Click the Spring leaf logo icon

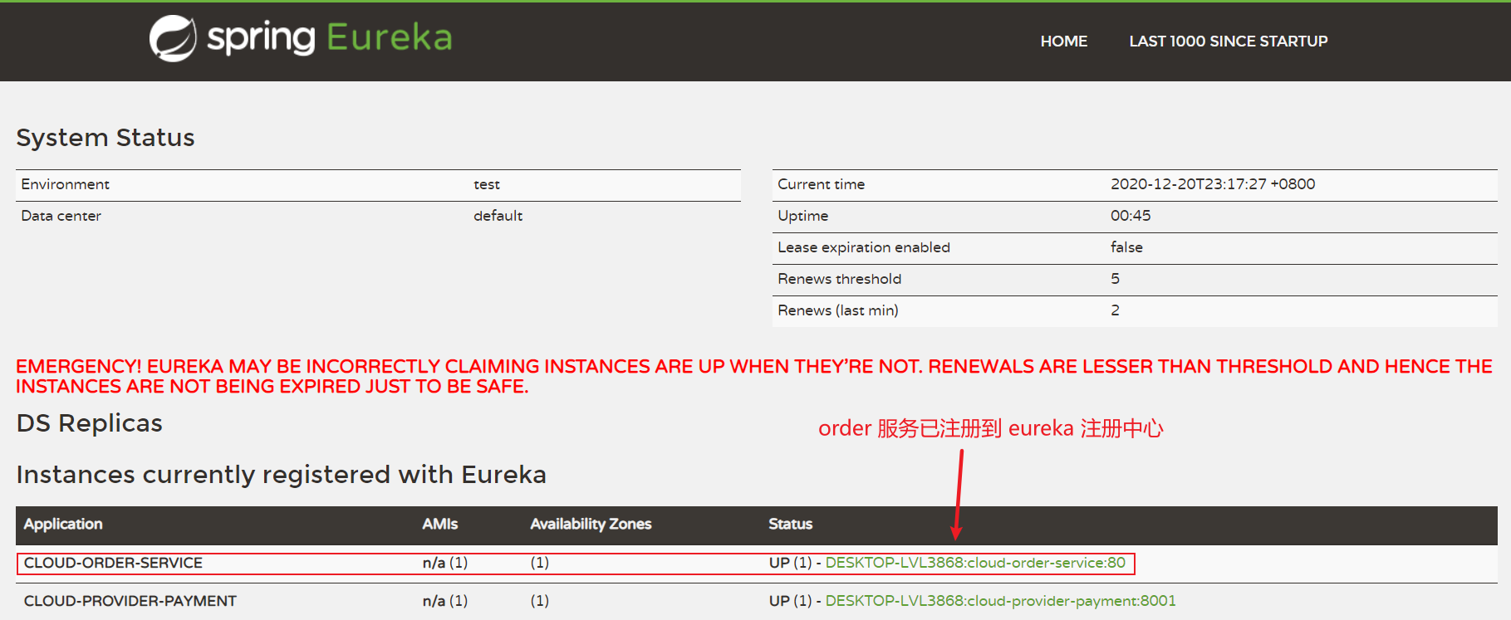point(172,38)
